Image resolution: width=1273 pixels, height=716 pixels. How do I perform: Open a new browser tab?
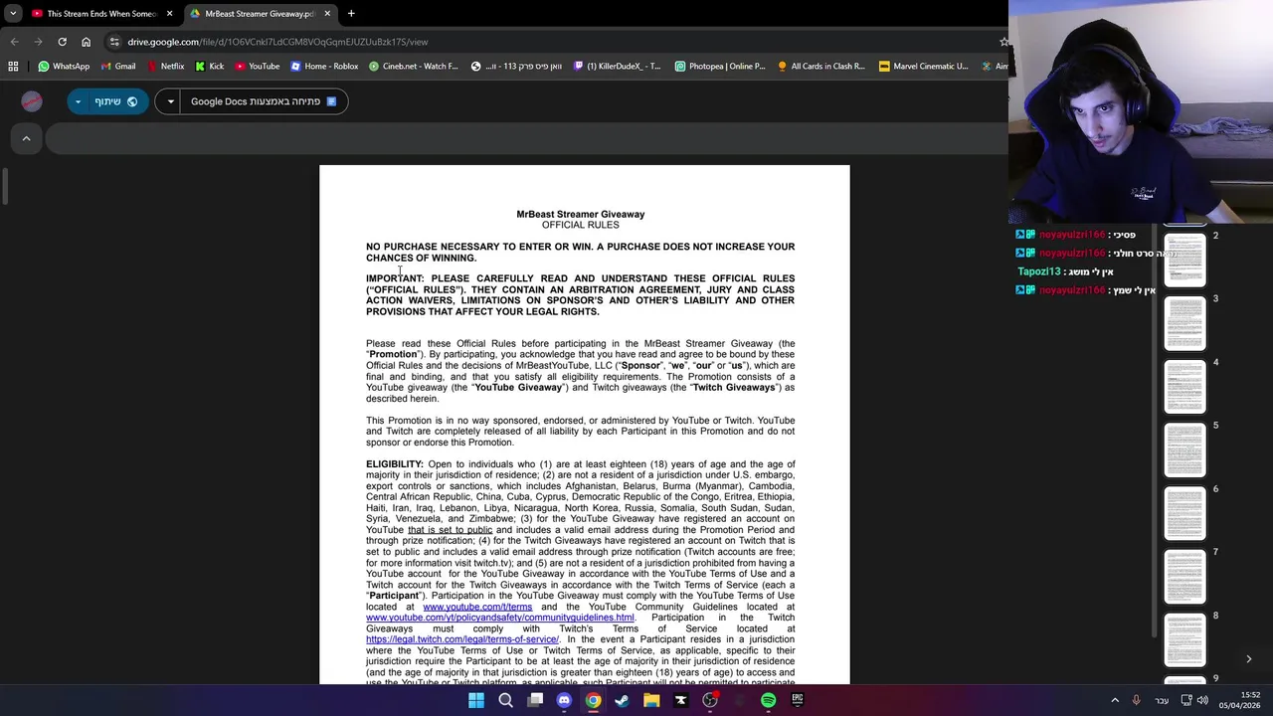[351, 14]
